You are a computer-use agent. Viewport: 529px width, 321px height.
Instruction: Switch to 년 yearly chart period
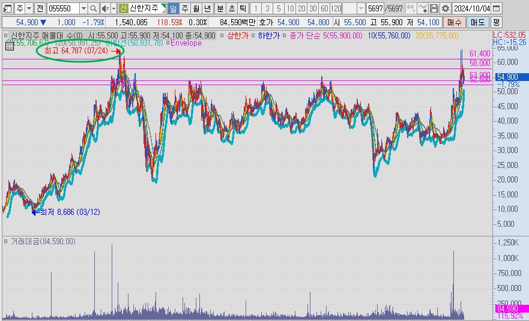tap(208, 8)
